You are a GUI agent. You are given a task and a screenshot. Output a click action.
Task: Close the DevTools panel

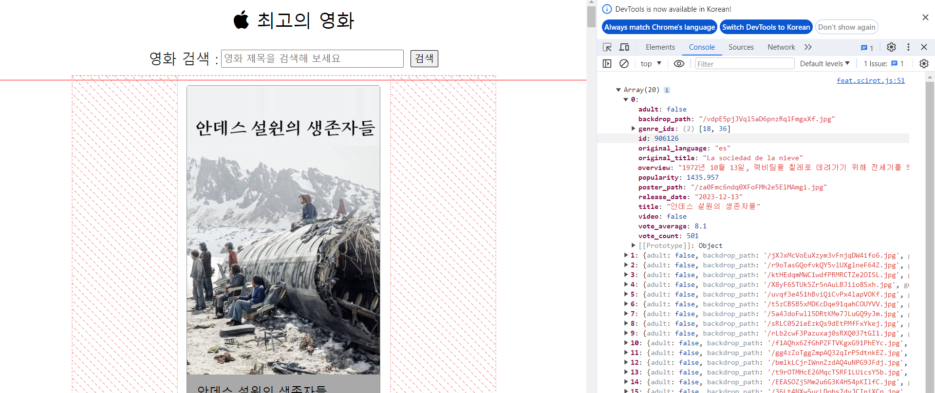pyautogui.click(x=924, y=47)
